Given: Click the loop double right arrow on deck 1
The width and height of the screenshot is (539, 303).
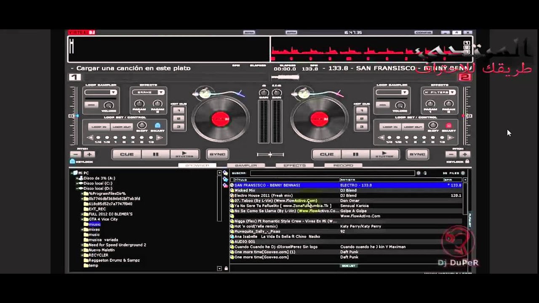Looking at the screenshot, I should coord(160,138).
